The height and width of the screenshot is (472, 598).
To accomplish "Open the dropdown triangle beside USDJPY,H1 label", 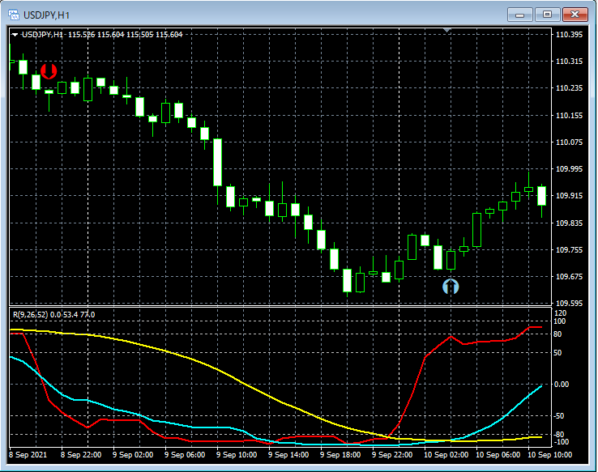I will coord(15,35).
